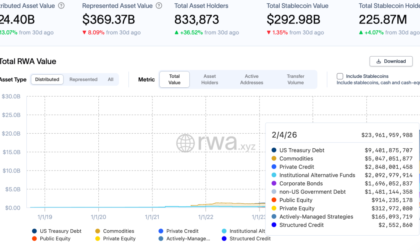Click the Total Asset Holders value 833,873
420x252 pixels.
(197, 20)
